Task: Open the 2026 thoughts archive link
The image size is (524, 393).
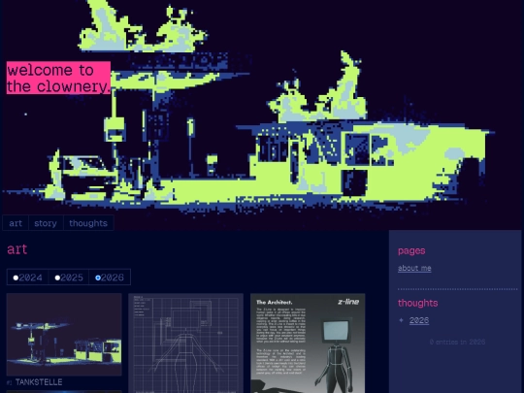Action: click(x=419, y=320)
